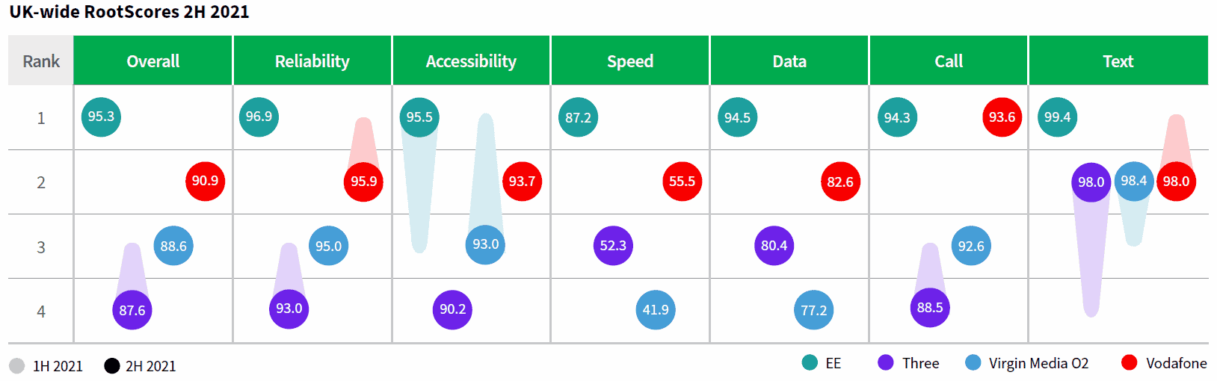Click the Three purple legend swatch
The height and width of the screenshot is (381, 1217).
coord(886,363)
